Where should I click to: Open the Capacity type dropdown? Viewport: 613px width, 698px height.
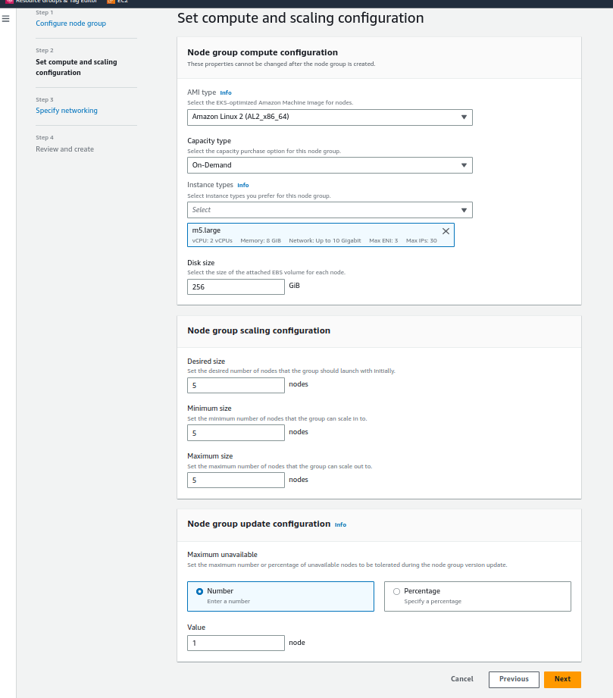(x=330, y=165)
